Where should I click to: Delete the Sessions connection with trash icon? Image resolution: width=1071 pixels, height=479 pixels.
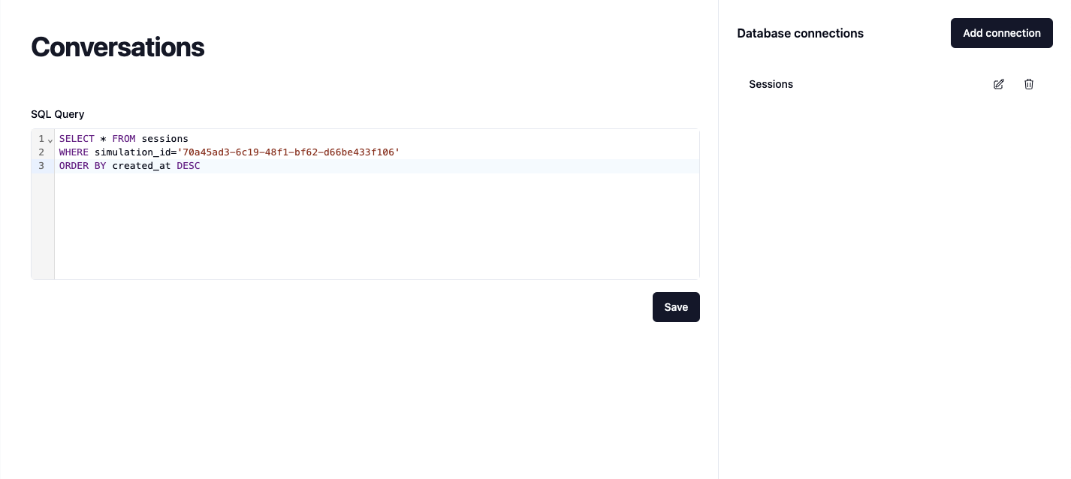pyautogui.click(x=1029, y=84)
